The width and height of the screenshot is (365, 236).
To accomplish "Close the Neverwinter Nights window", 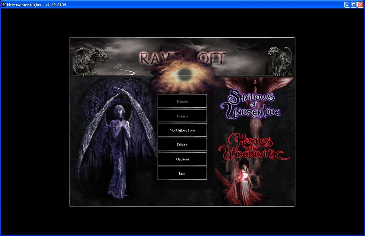I will tap(360, 5).
